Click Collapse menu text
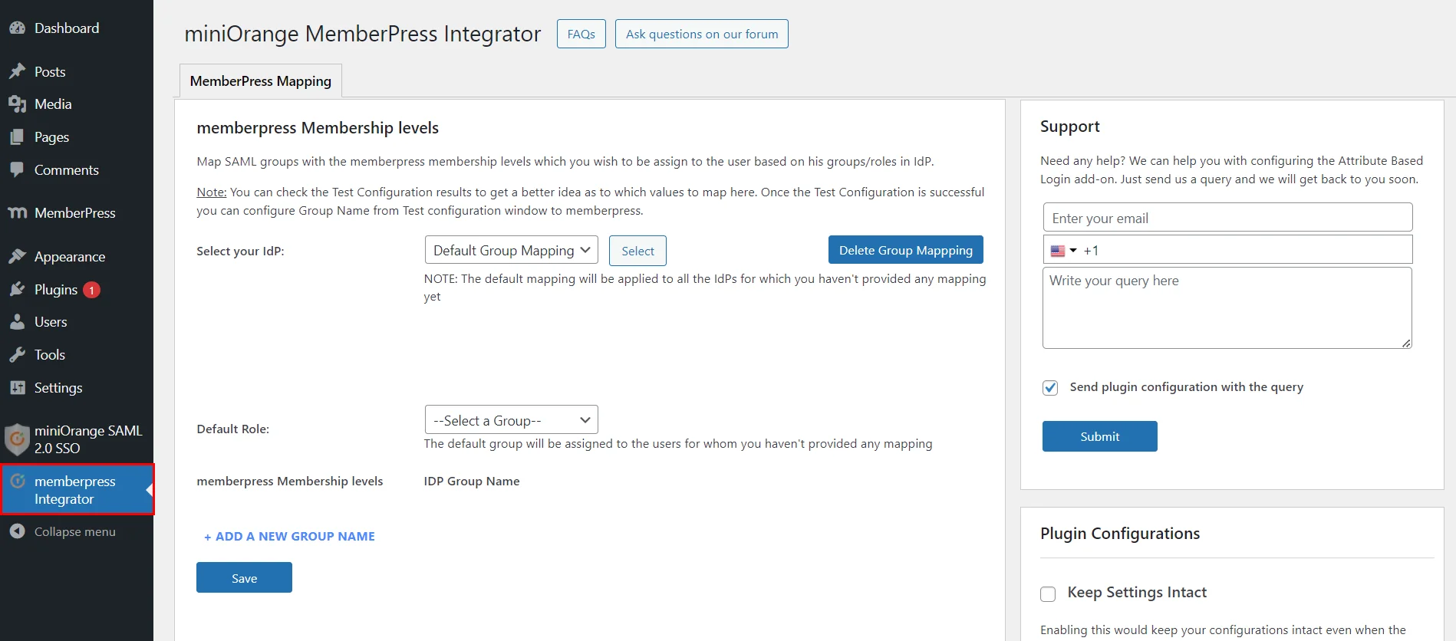Screen dimensions: 1456x641 click(75, 531)
